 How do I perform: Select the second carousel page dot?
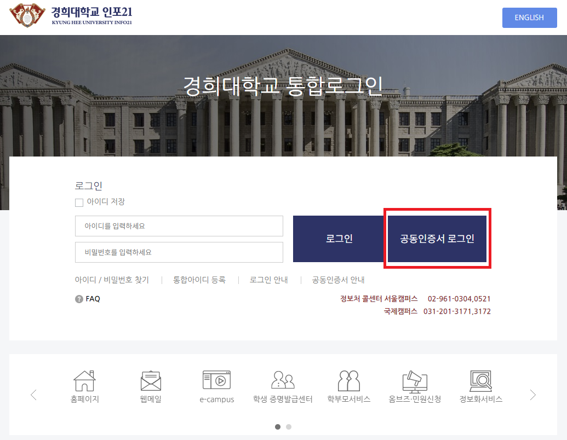[289, 426]
